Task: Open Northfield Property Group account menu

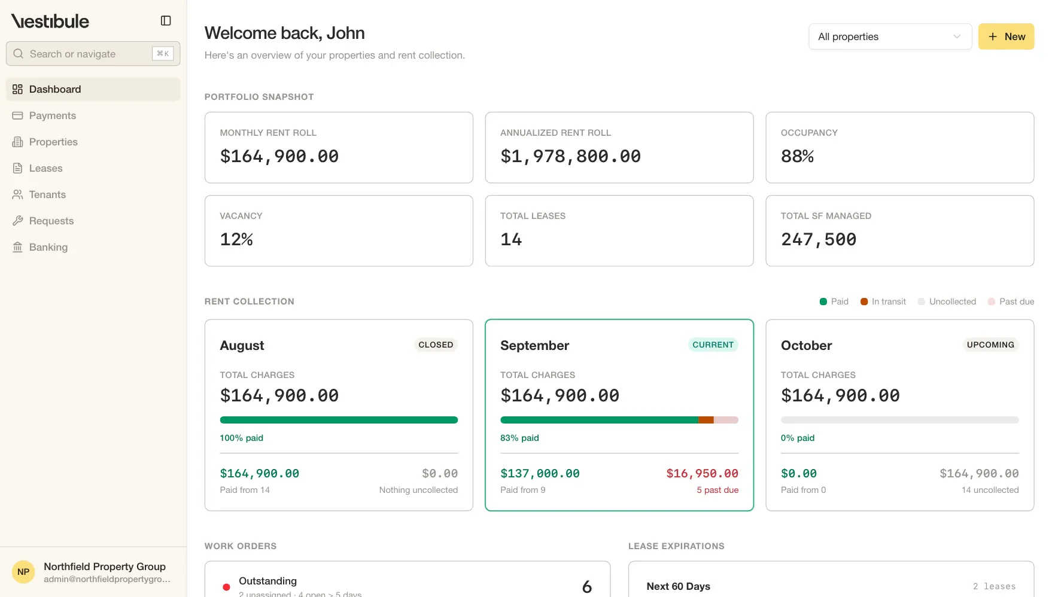Action: [x=93, y=572]
